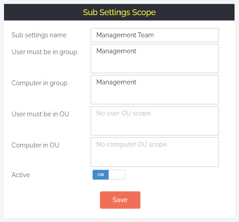
Task: Focus the Computer in OU text box
Action: coord(155,152)
